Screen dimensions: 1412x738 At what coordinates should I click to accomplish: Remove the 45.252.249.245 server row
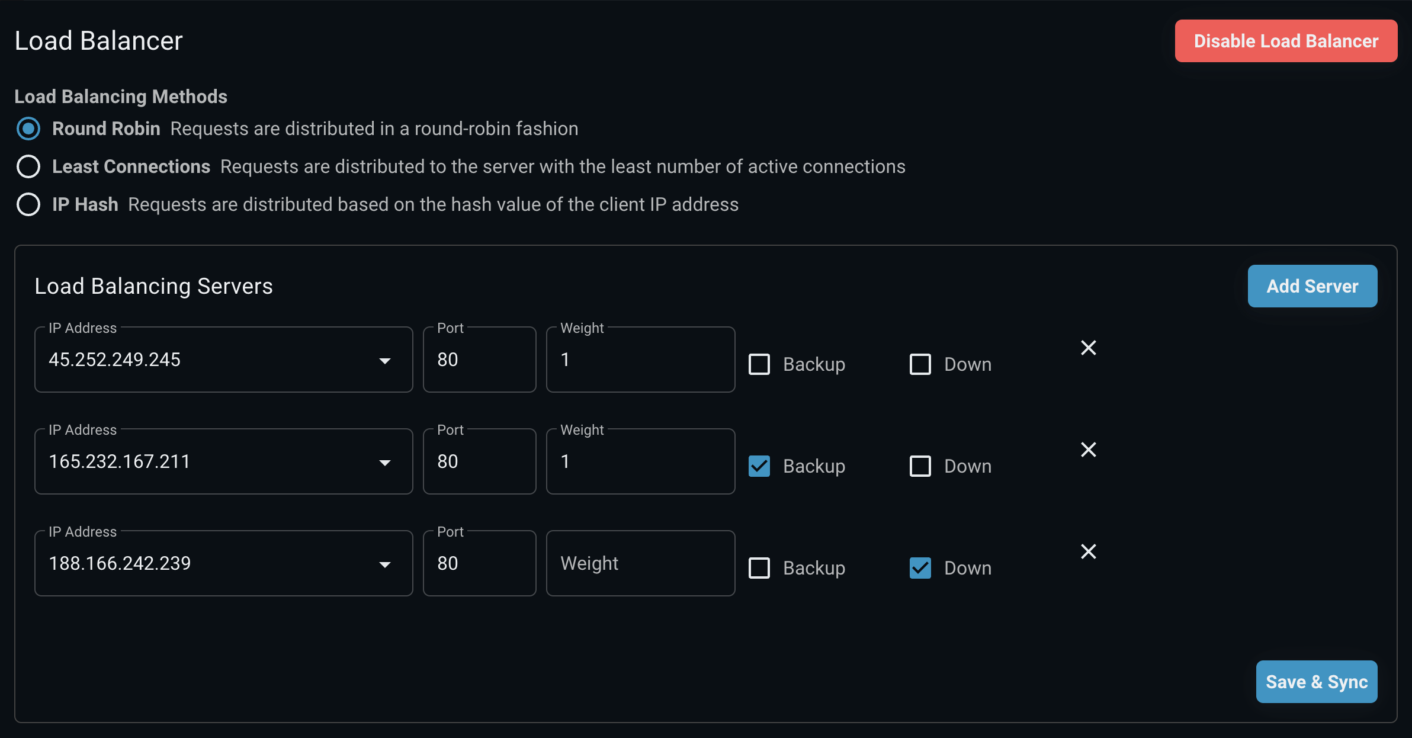point(1088,348)
